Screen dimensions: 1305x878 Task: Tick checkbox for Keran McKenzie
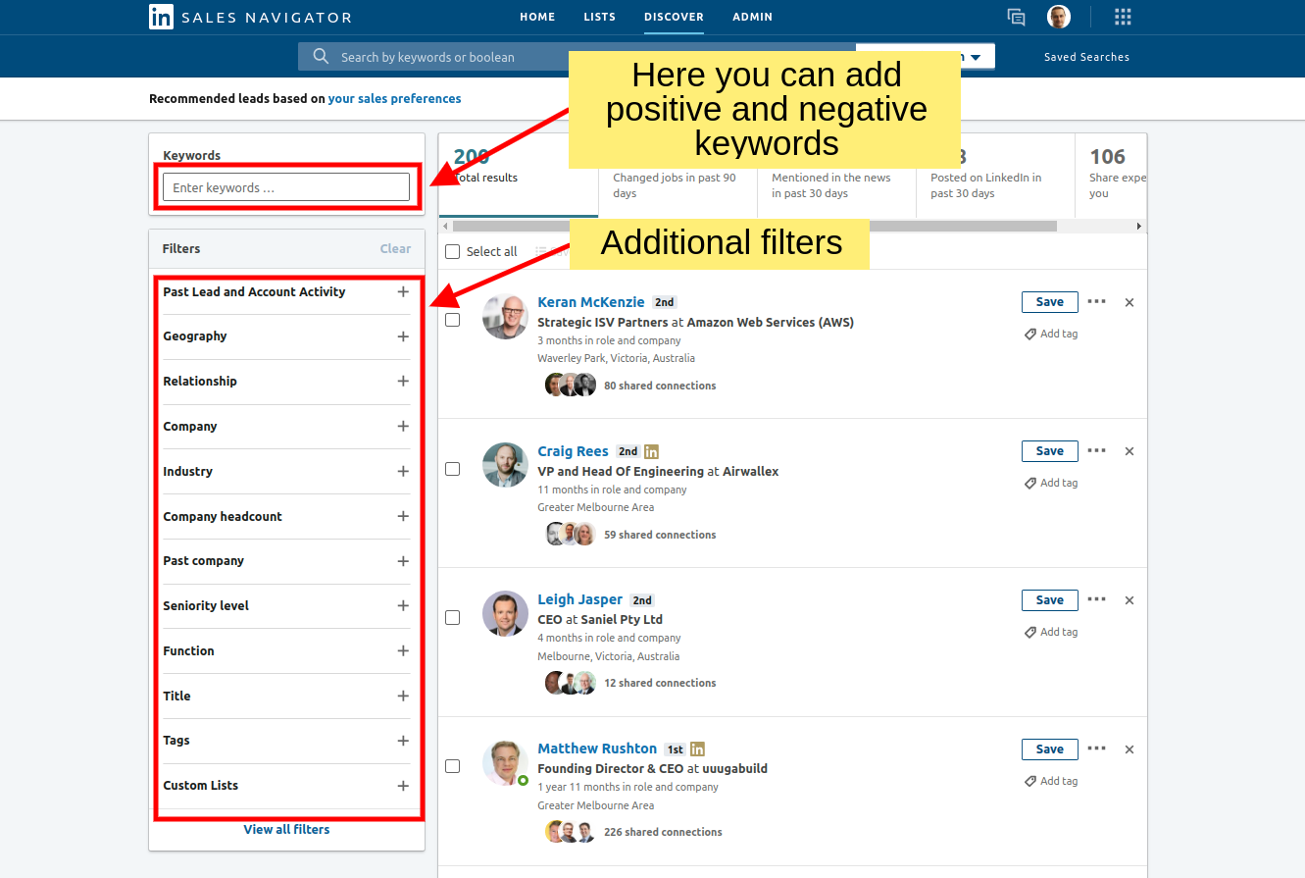[452, 320]
